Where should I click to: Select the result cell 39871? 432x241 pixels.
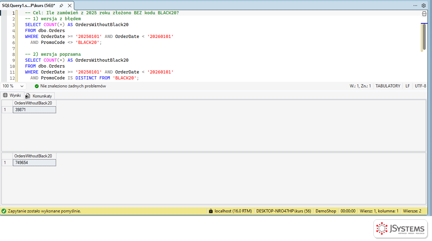[x=34, y=110]
